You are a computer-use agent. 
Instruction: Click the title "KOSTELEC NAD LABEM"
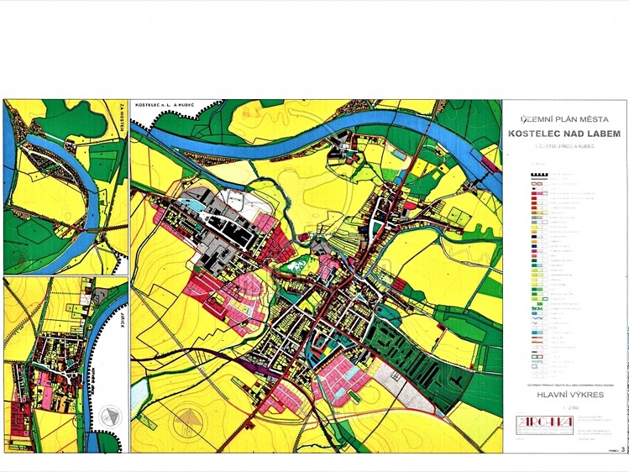tap(564, 134)
